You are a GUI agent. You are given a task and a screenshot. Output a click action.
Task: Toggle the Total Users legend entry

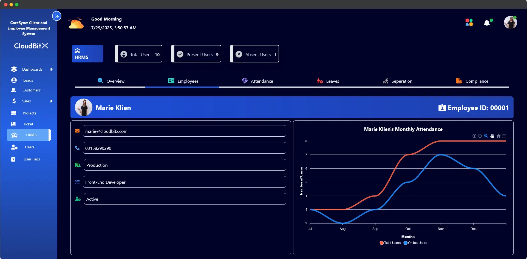[x=390, y=243]
